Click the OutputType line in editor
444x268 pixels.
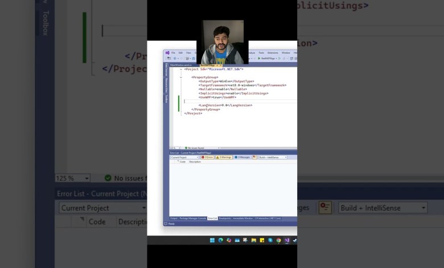pyautogui.click(x=226, y=81)
